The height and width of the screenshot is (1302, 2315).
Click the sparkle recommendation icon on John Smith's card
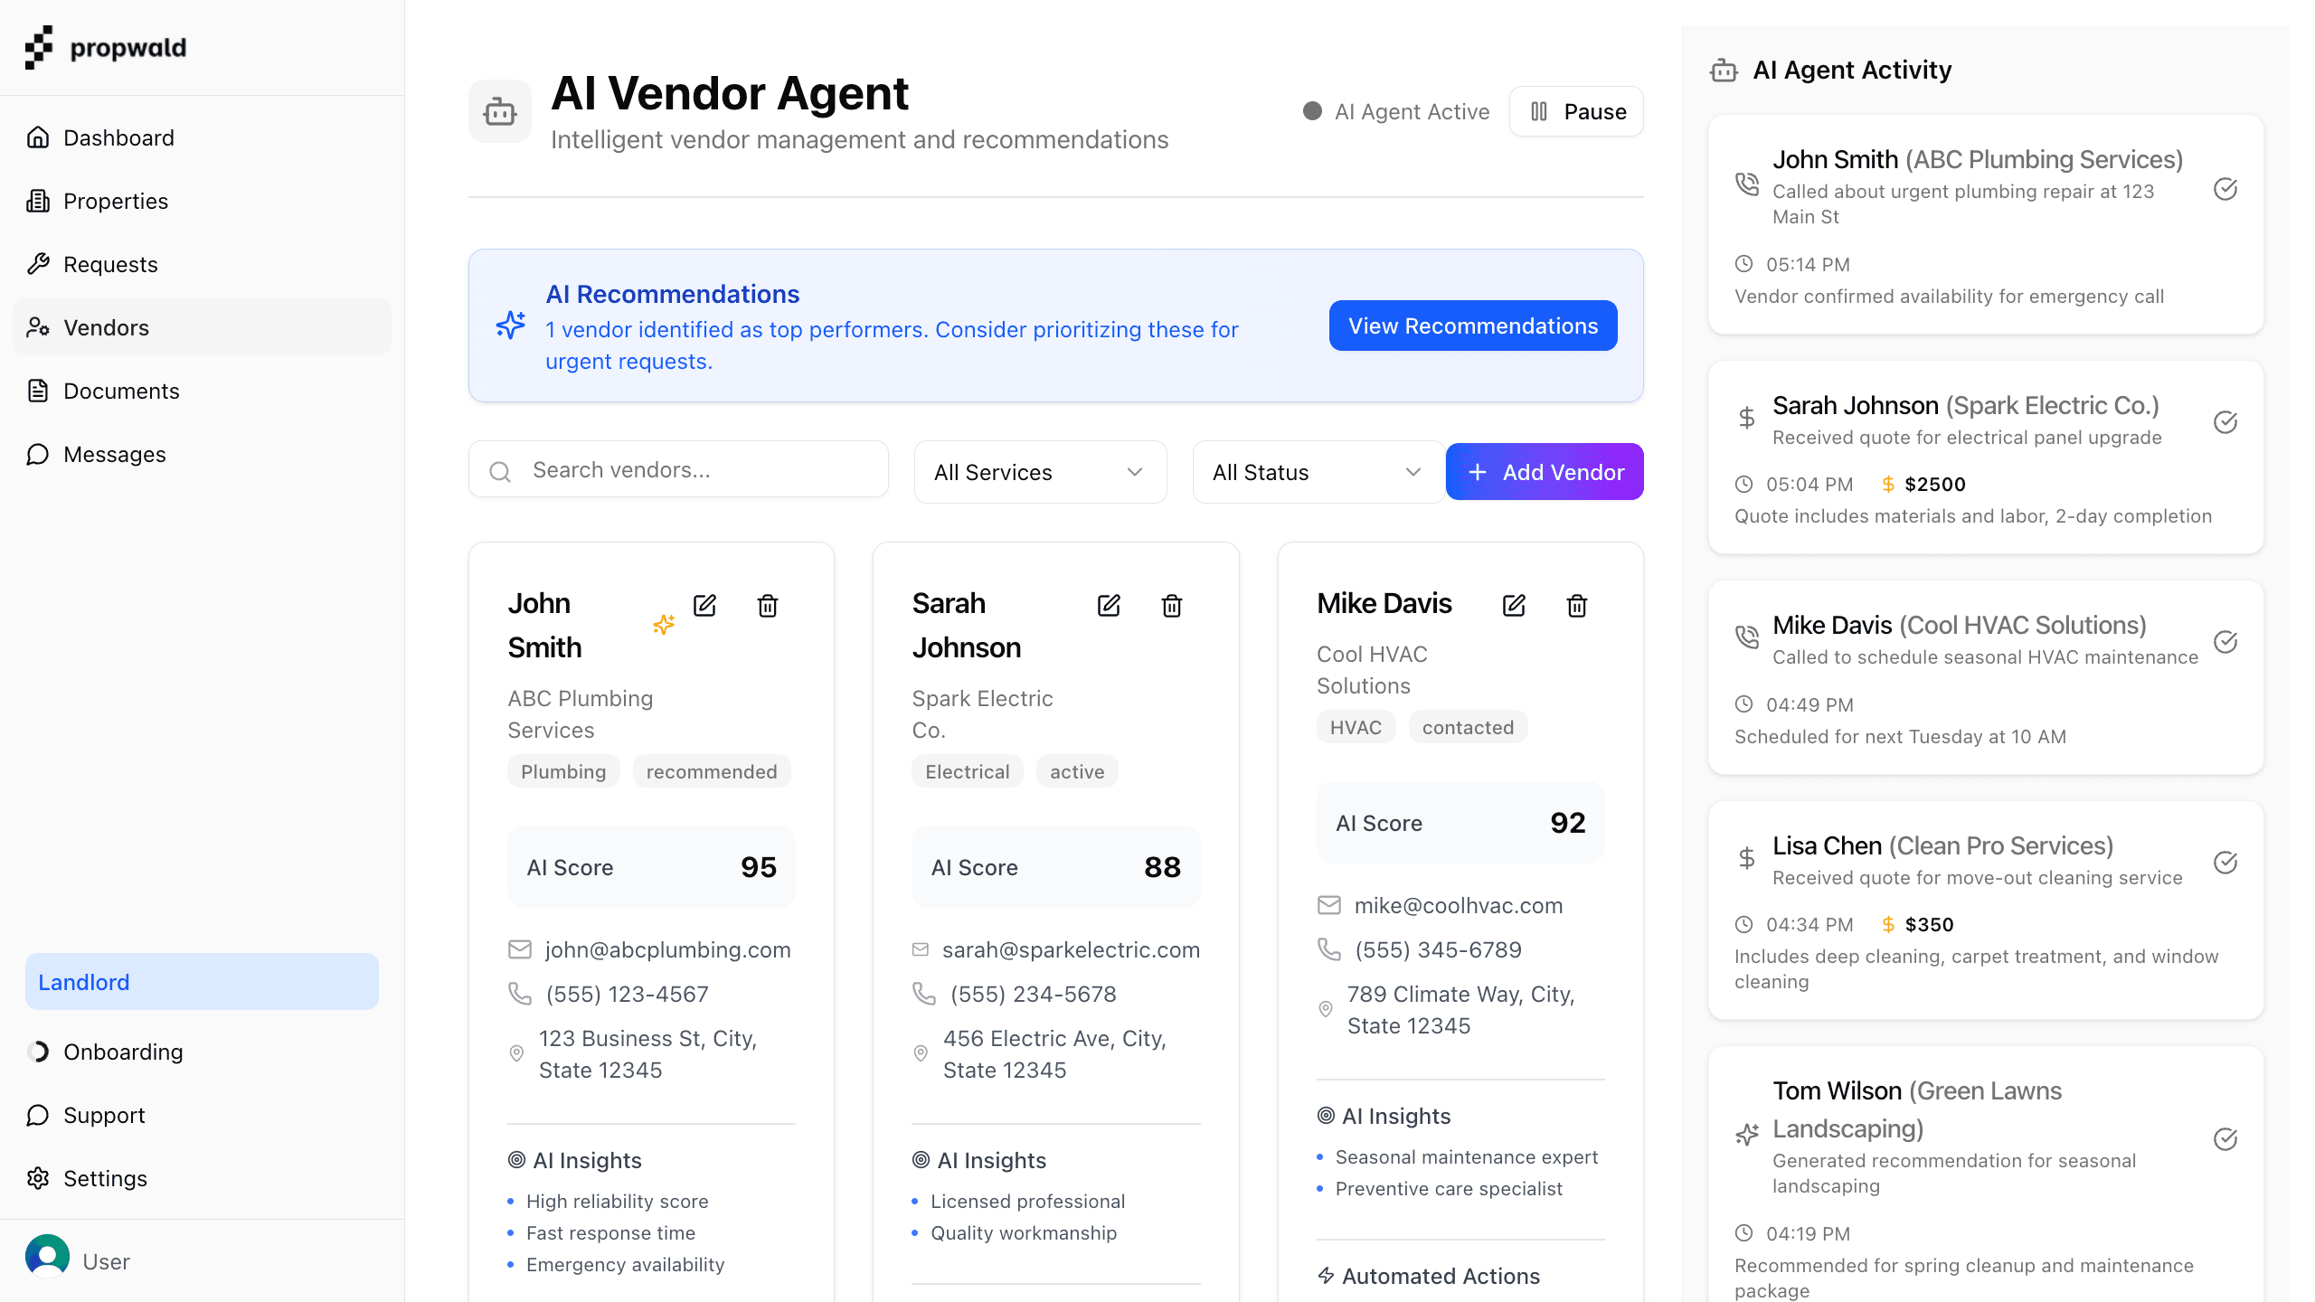coord(664,624)
